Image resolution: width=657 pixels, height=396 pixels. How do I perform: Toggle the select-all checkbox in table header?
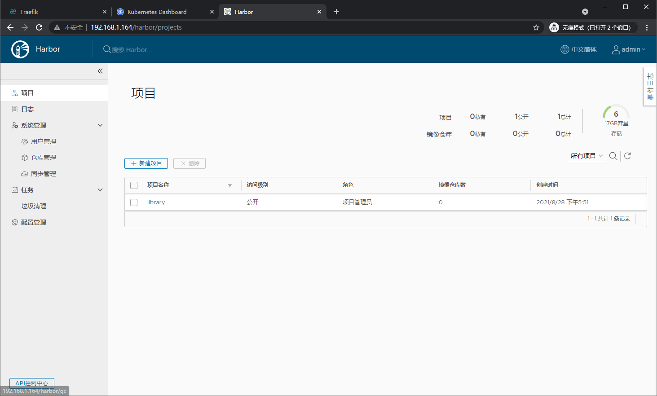[x=134, y=185]
